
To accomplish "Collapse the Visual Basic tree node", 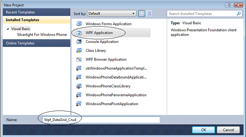I will 8,29.
